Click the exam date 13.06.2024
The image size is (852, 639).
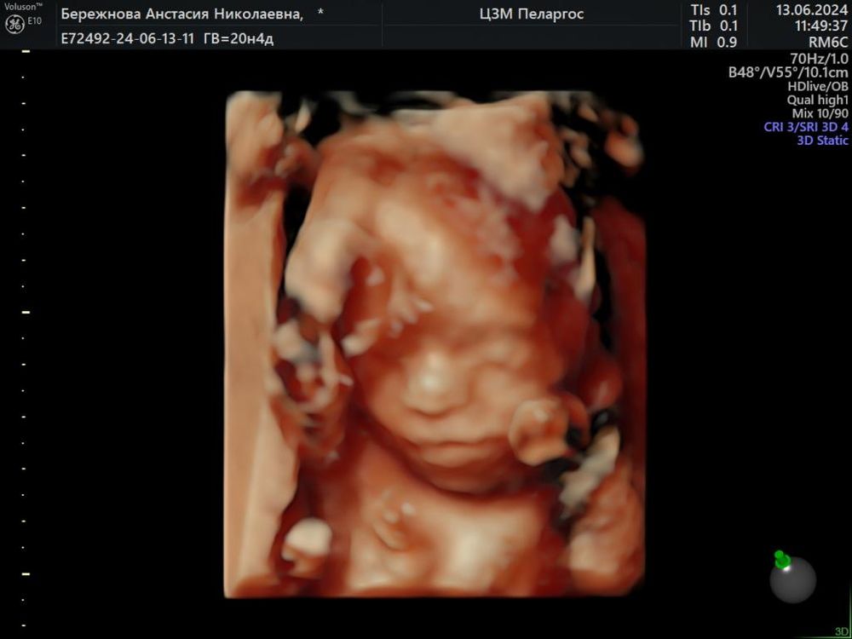coord(811,9)
